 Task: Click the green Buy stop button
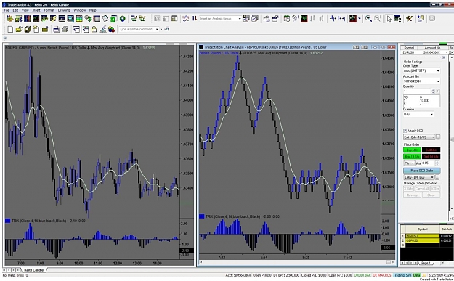point(412,157)
